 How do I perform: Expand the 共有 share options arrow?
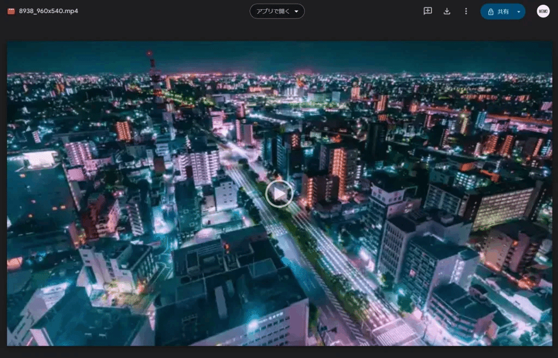click(519, 12)
